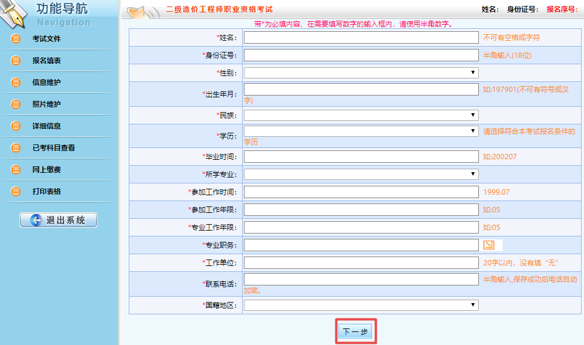Click the picker icon next to 专业职务
584x345 pixels.
tap(488, 245)
